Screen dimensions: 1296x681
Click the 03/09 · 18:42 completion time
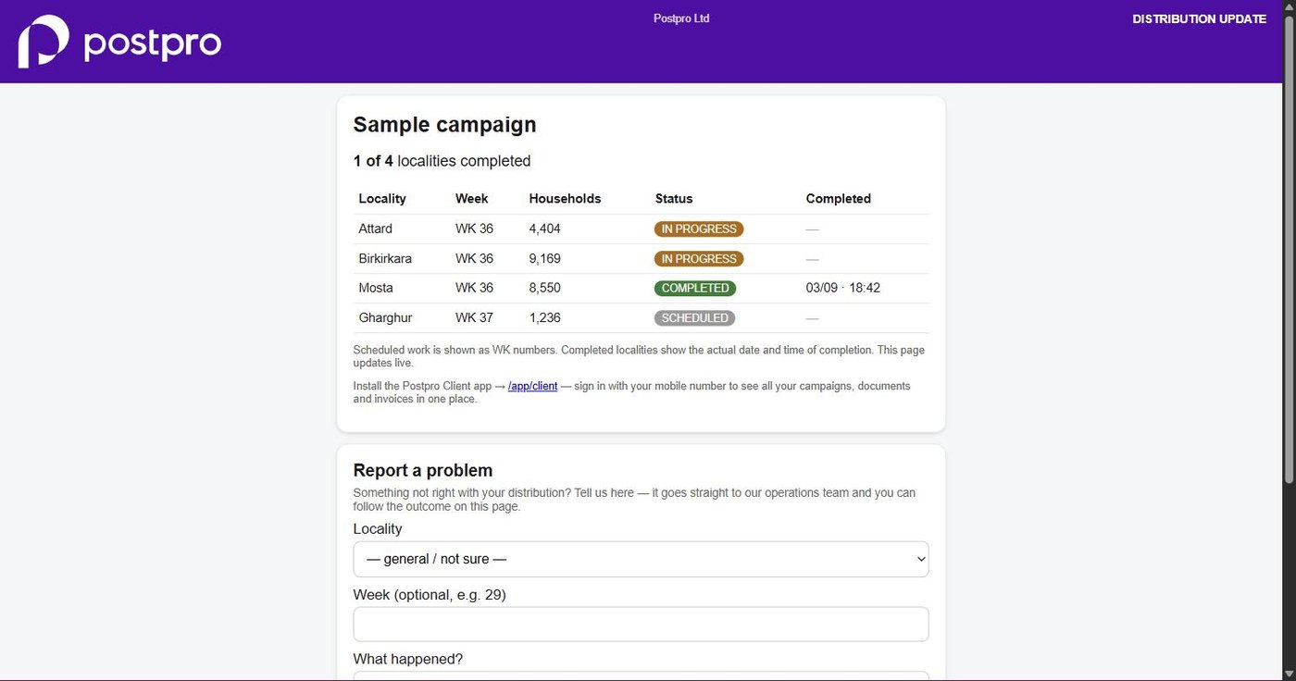pyautogui.click(x=843, y=288)
